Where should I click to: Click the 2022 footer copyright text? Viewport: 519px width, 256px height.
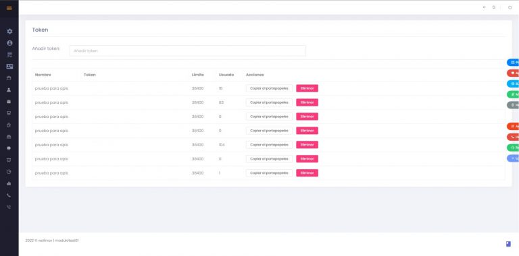pos(52,241)
